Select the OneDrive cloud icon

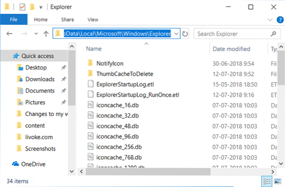point(16,164)
